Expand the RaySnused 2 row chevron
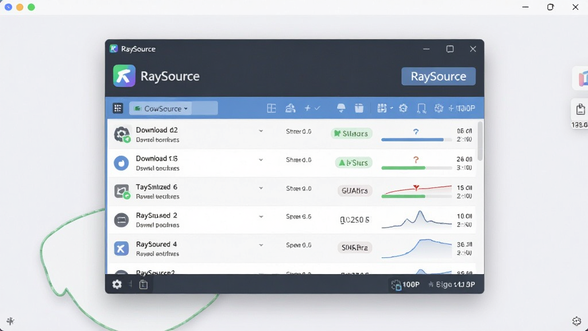This screenshot has width=588, height=331. (x=261, y=217)
